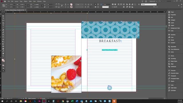Set the reference point locator
The image size is (183, 103).
pos(4,6)
